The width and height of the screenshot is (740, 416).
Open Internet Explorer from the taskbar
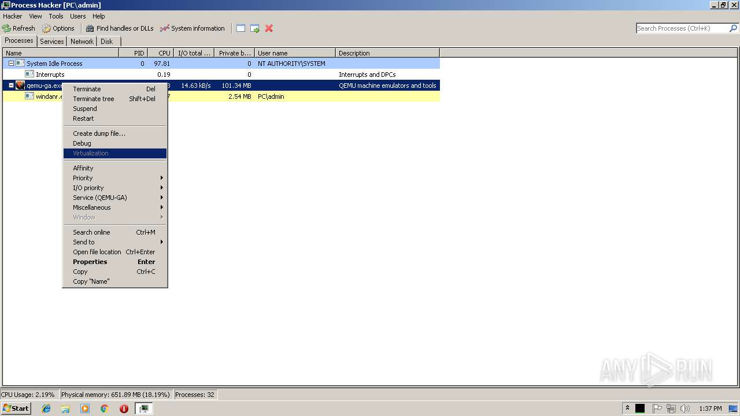click(x=46, y=408)
